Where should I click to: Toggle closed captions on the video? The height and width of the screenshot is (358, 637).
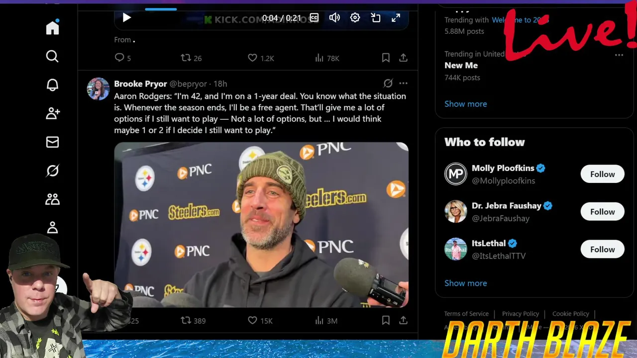click(314, 18)
